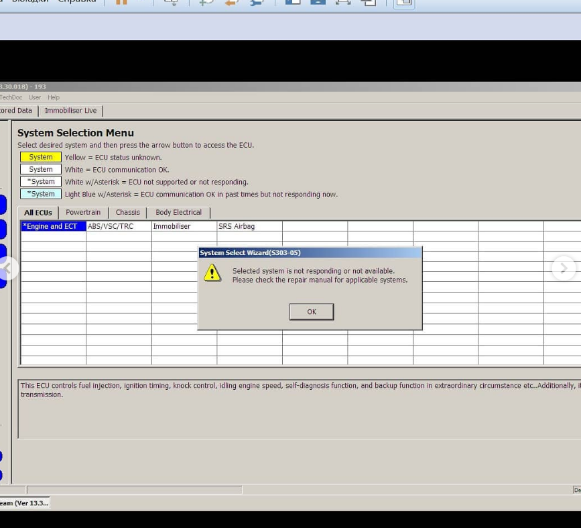Click the "Yellow = ECU status unknown." legend text

point(113,157)
